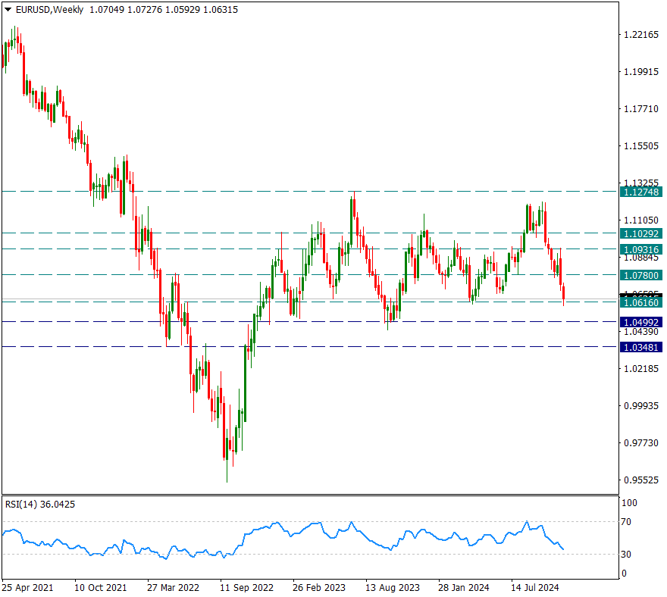
Task: Select the 11 Sep 2022 date label
Action: click(246, 587)
